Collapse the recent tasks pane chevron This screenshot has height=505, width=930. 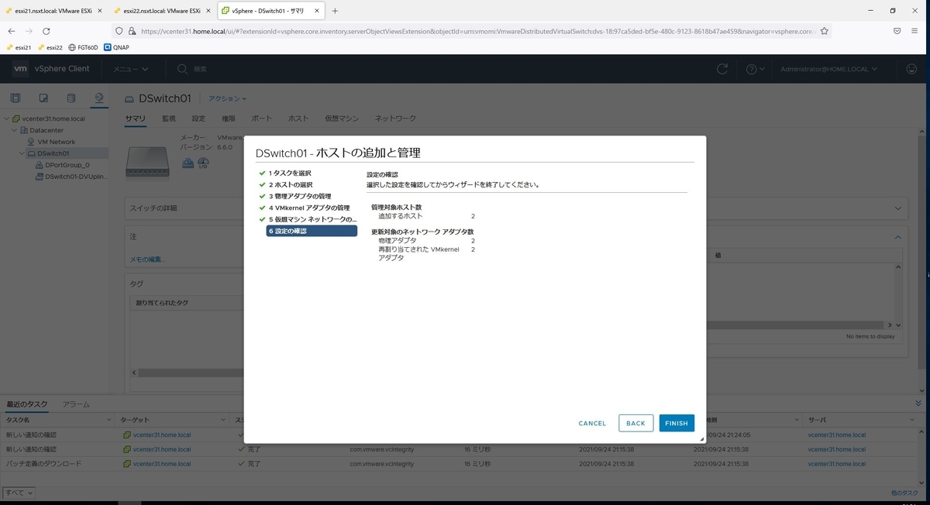point(918,404)
